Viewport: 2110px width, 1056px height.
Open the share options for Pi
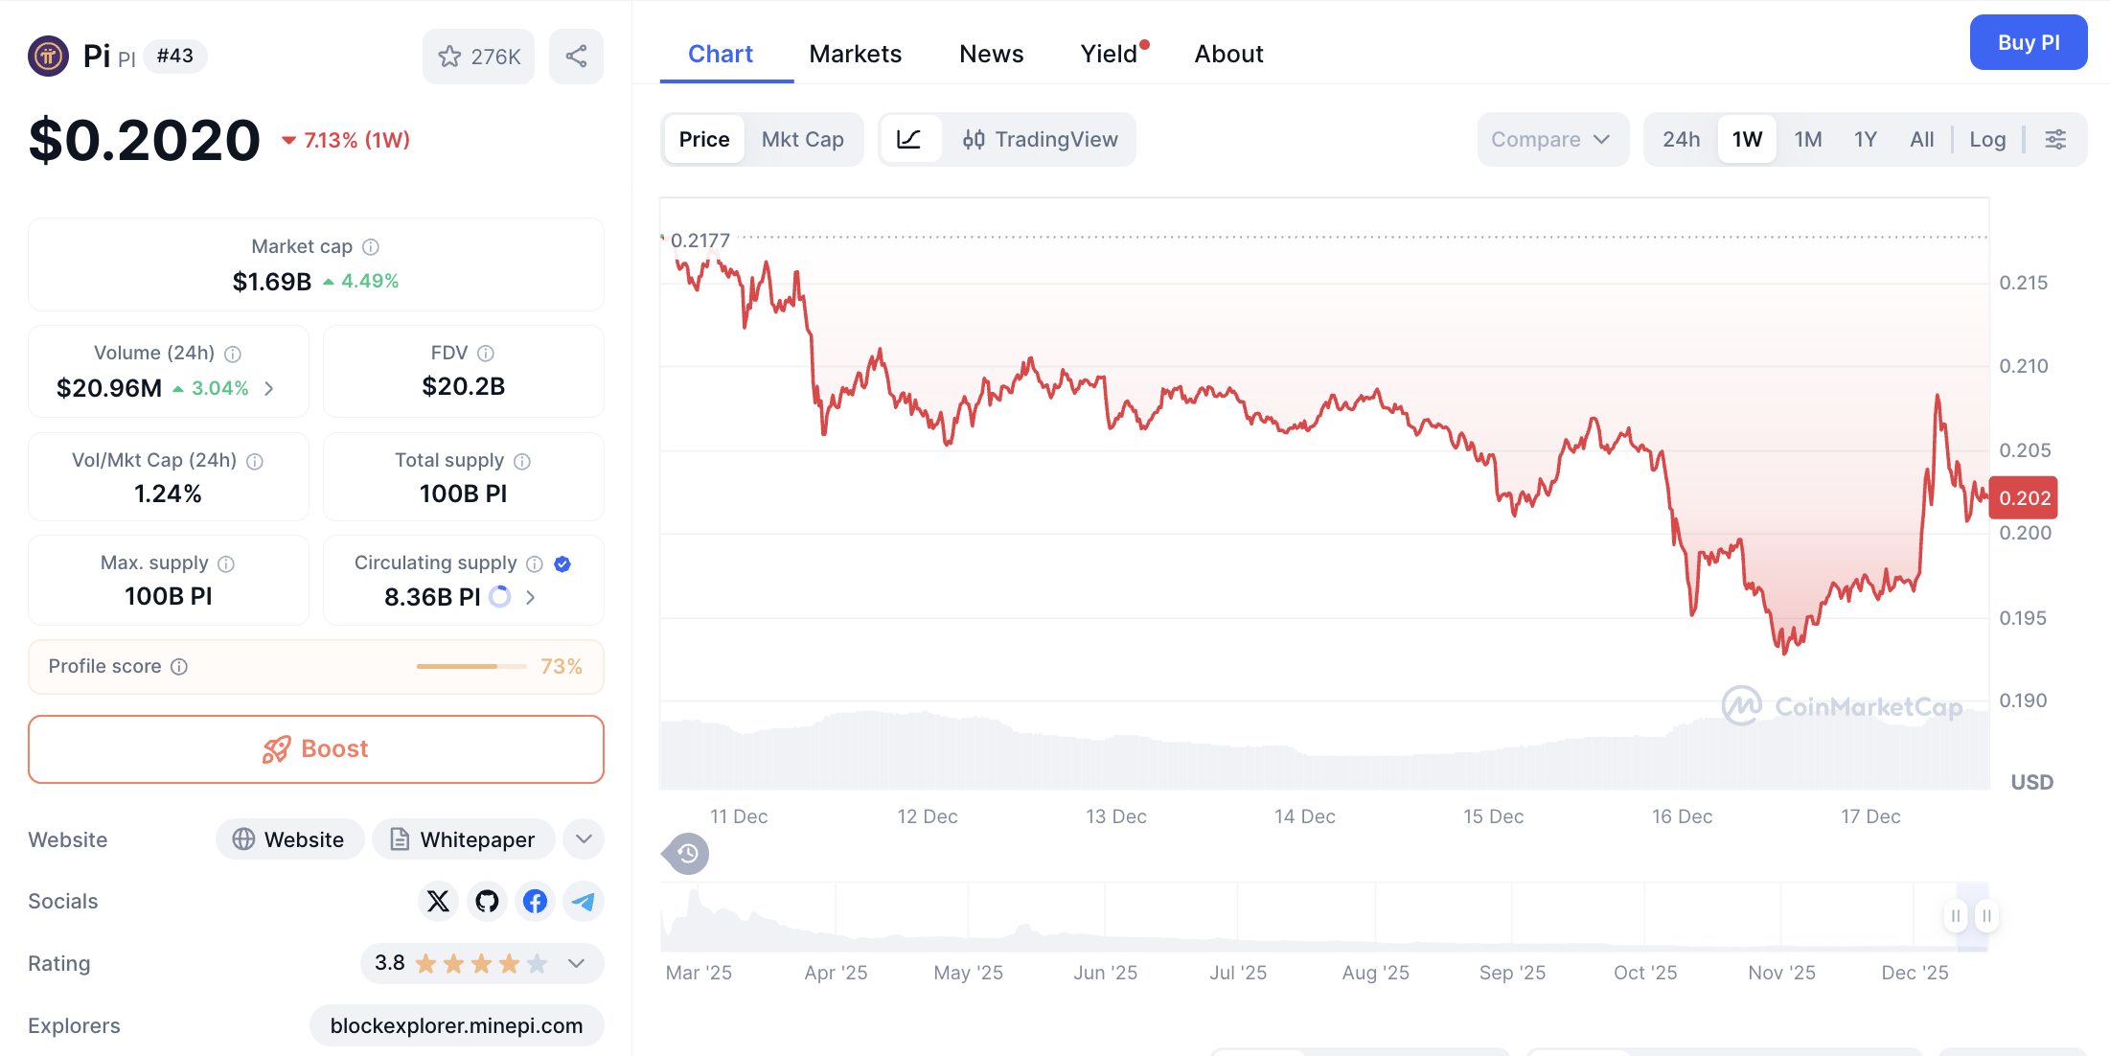576,57
